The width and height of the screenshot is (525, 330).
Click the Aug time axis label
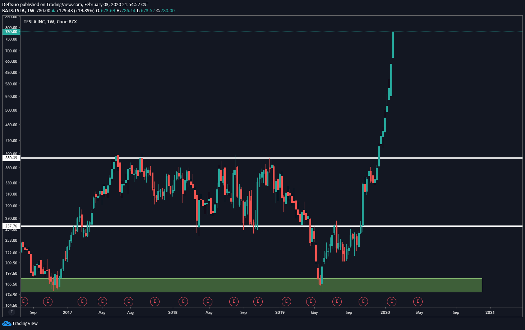(130, 312)
